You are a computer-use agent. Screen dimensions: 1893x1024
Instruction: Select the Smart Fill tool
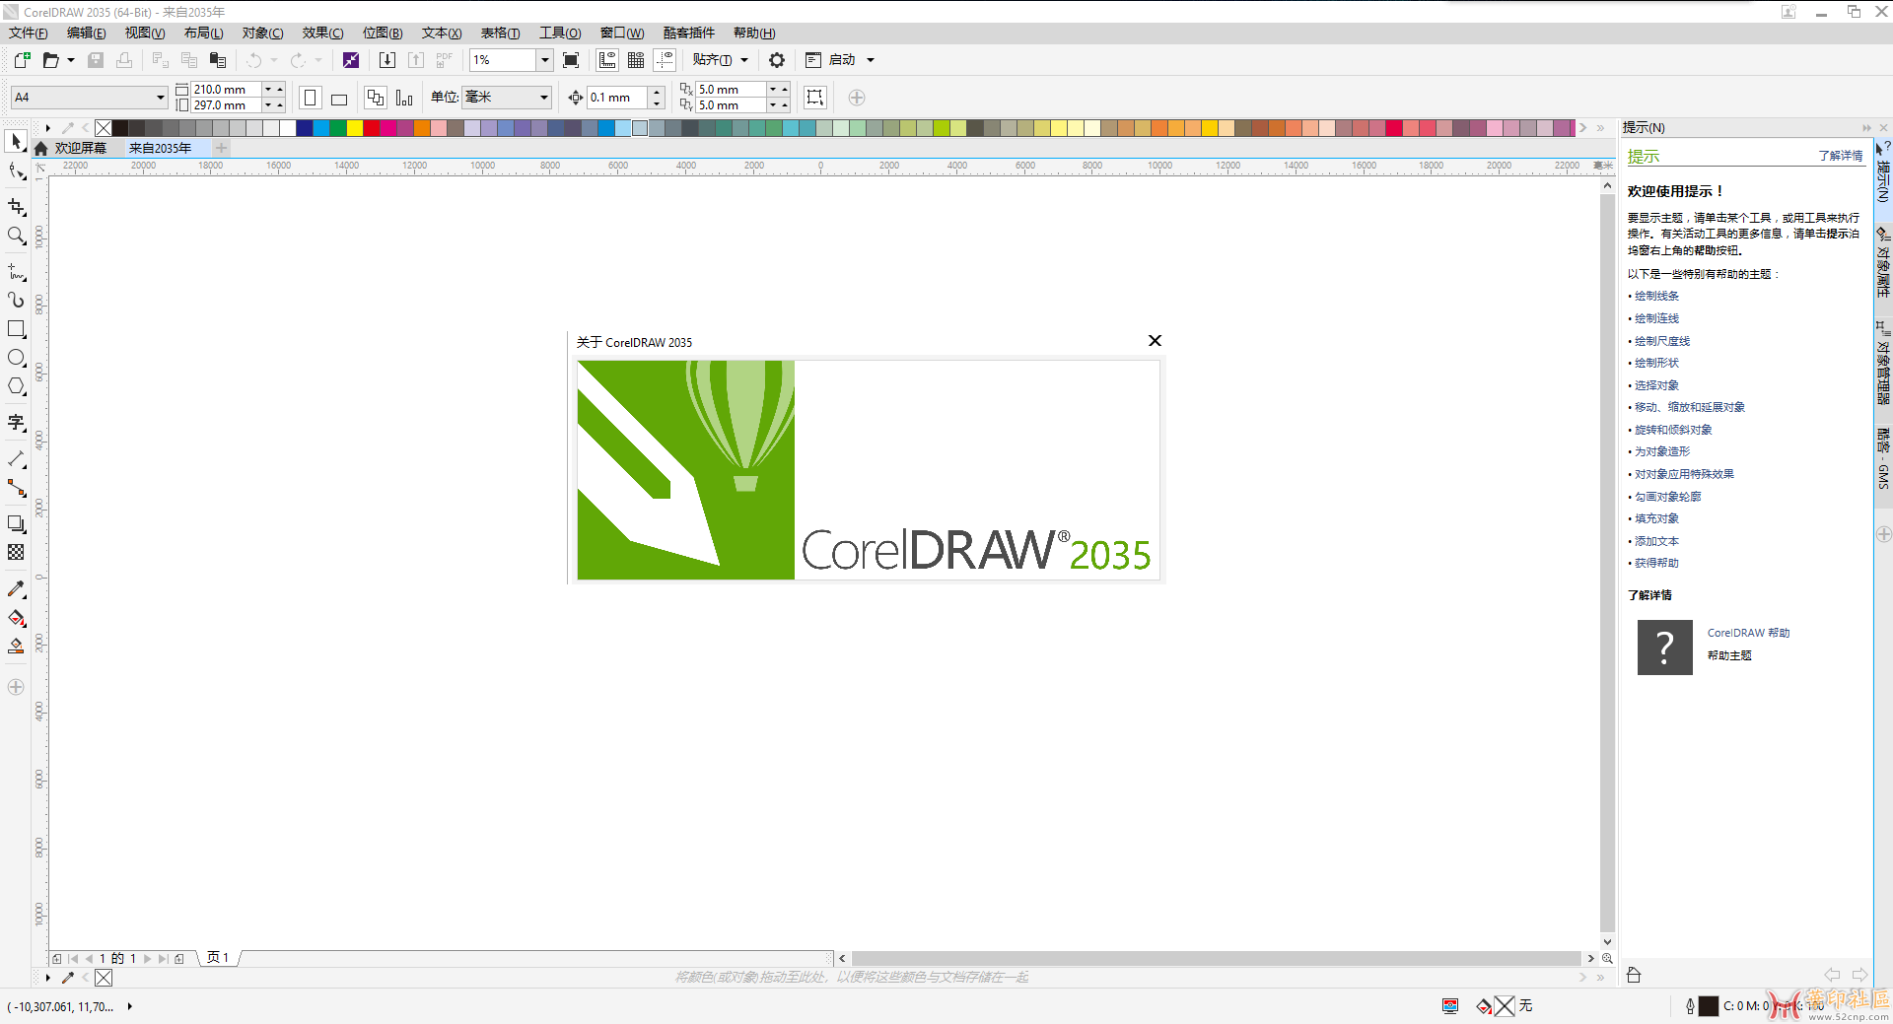(x=17, y=647)
